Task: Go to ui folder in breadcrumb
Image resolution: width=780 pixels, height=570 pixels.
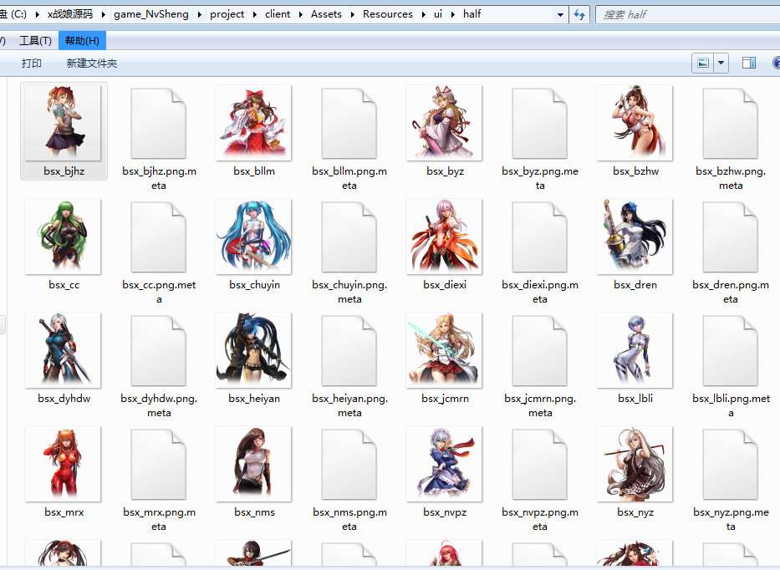Action: tap(438, 14)
